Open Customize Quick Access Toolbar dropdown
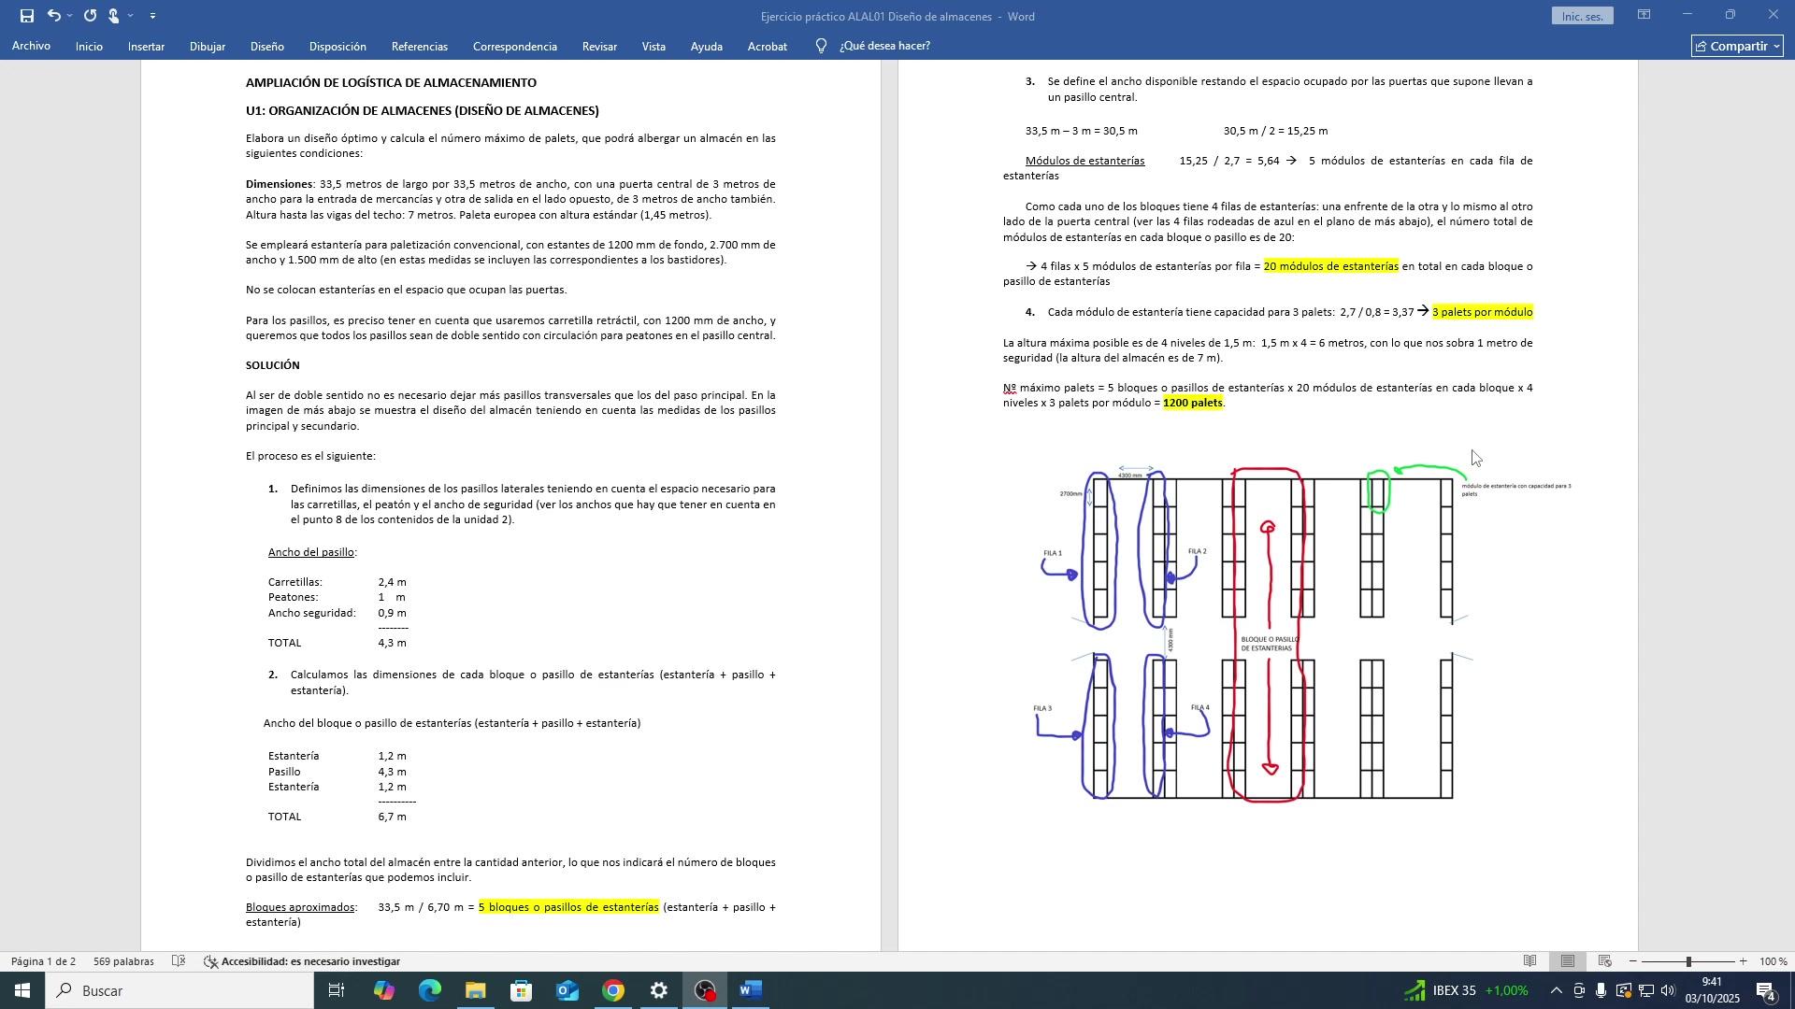This screenshot has height=1009, width=1795. [x=152, y=16]
